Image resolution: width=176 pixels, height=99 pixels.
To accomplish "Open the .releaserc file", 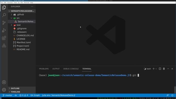I will 22,32.
